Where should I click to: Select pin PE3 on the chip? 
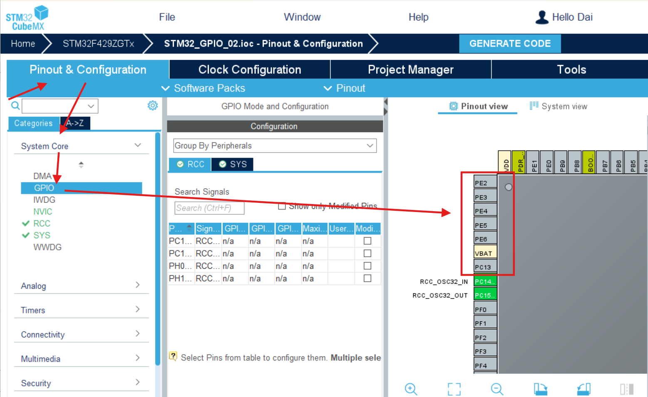[x=485, y=197]
